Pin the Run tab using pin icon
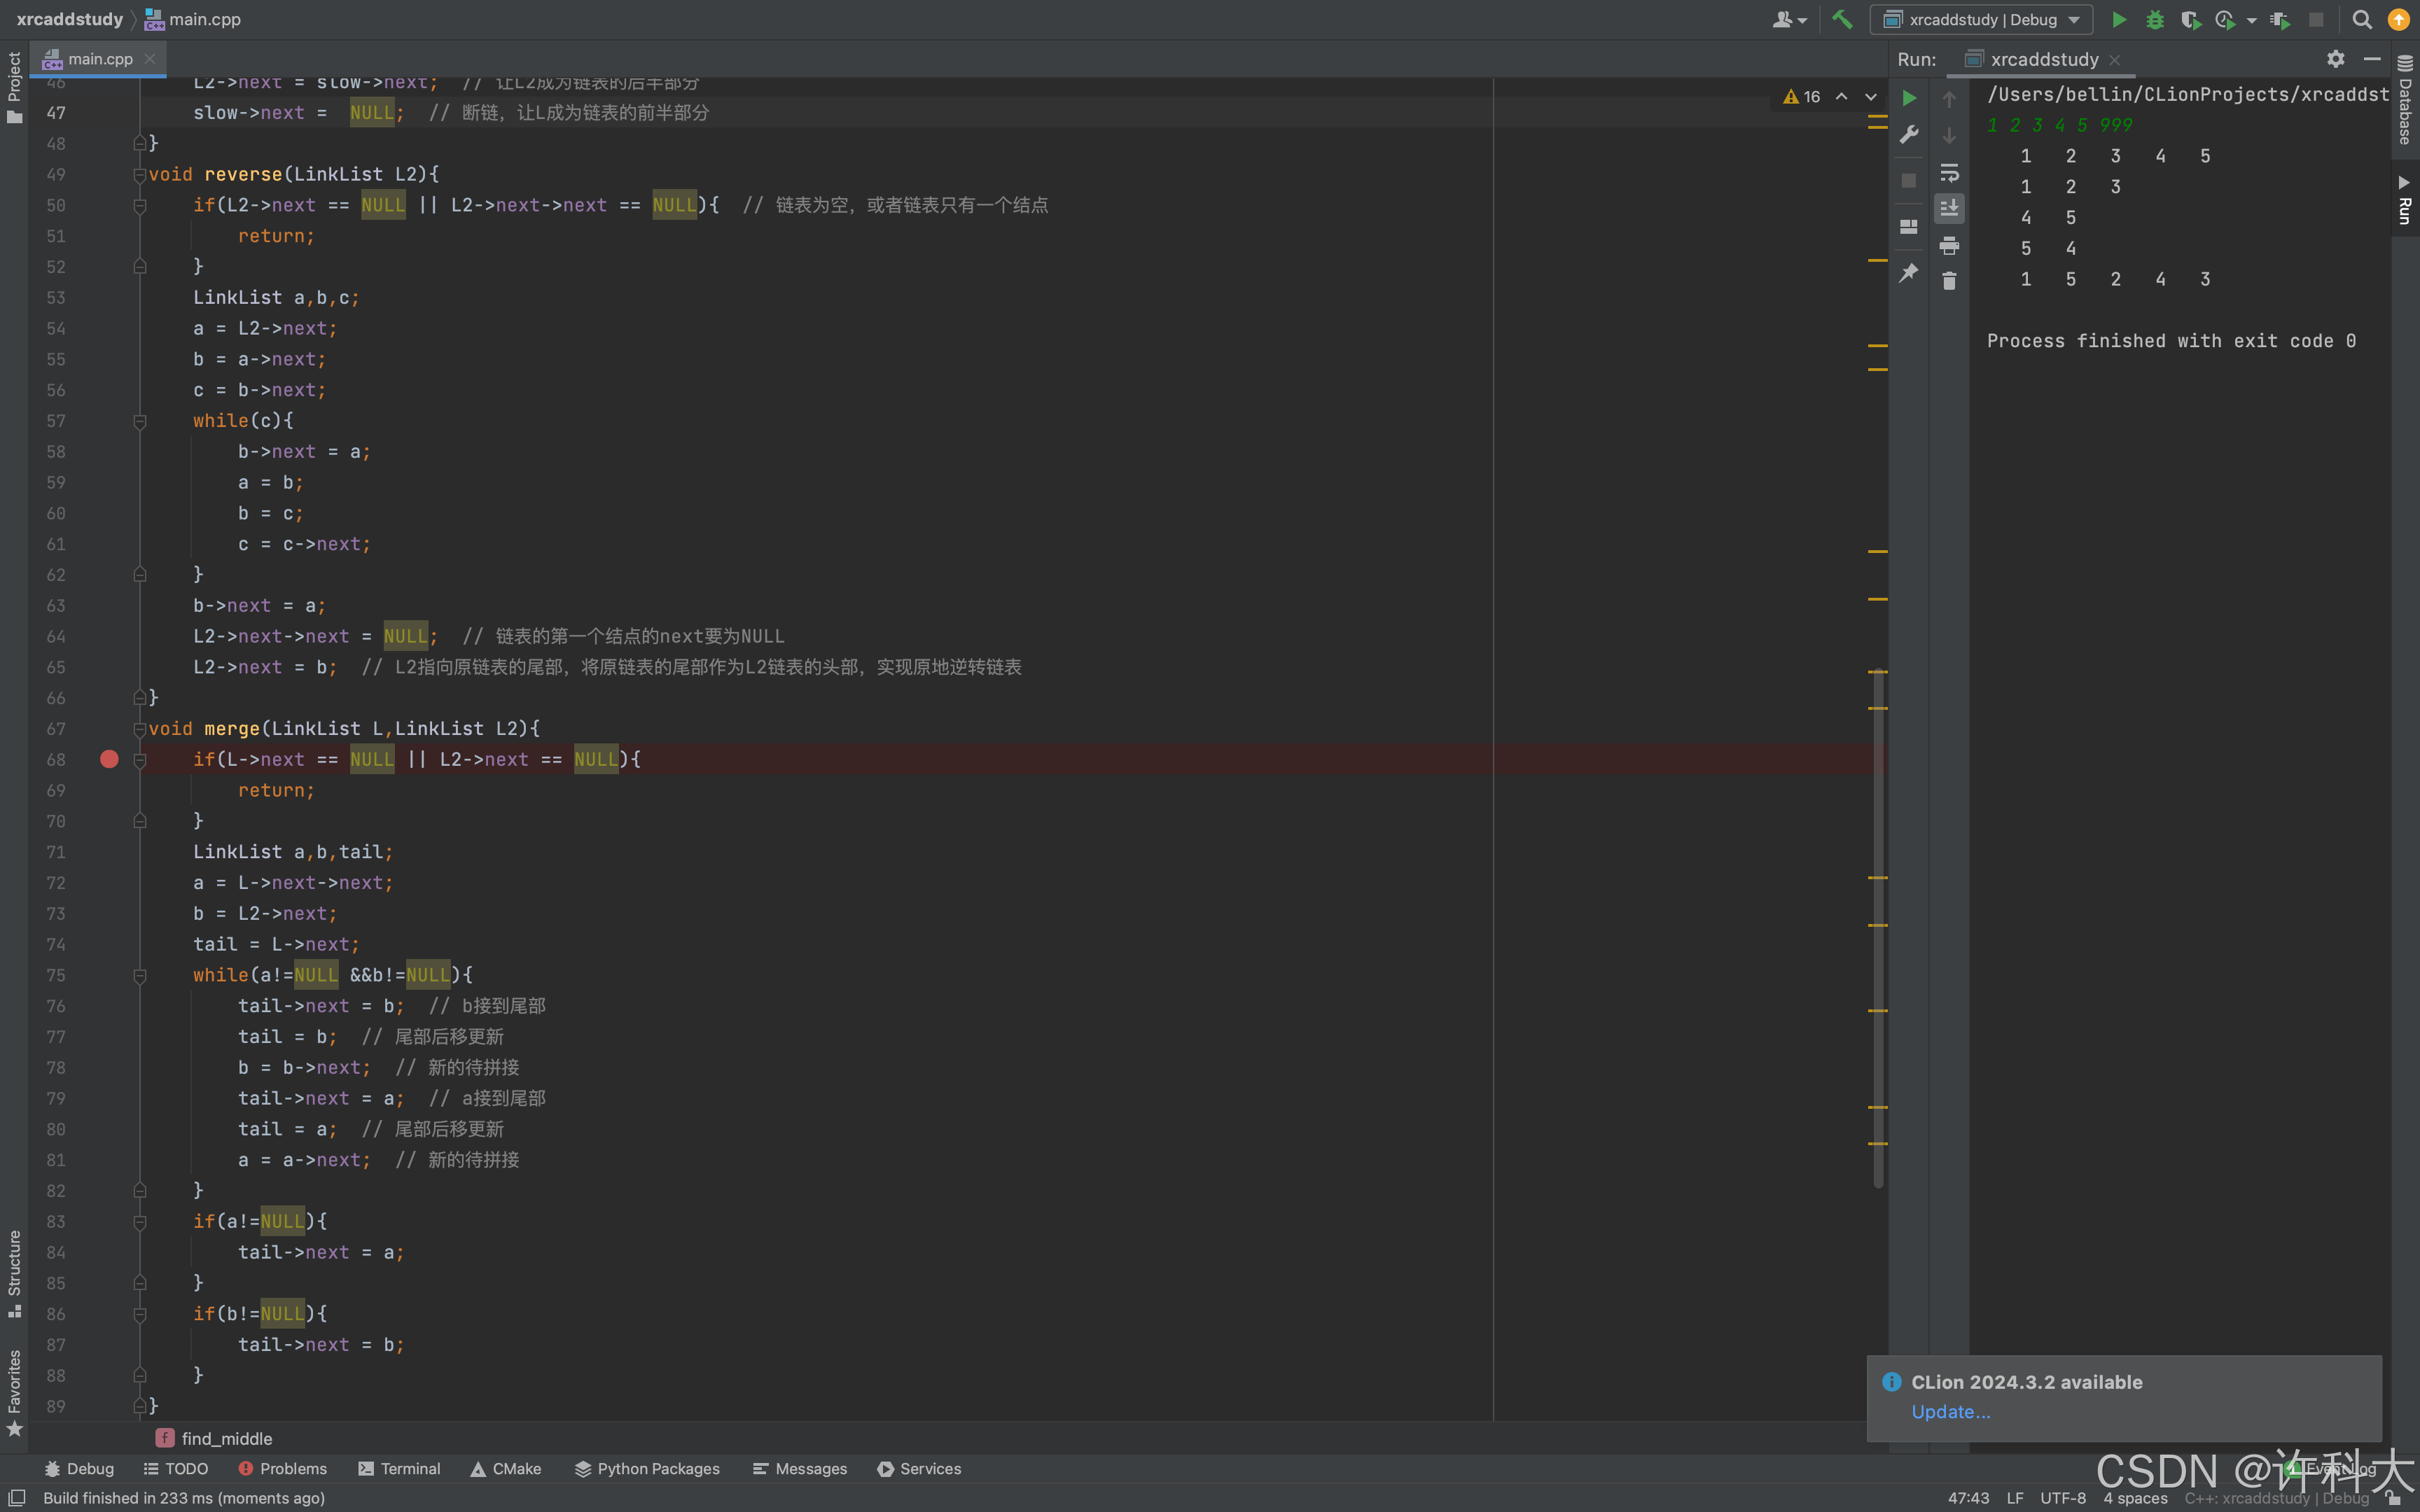 [x=1909, y=272]
